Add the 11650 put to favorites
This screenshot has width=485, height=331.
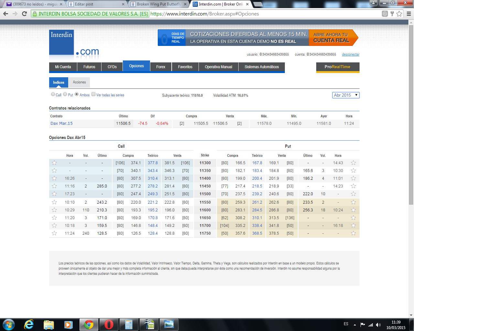[353, 218]
